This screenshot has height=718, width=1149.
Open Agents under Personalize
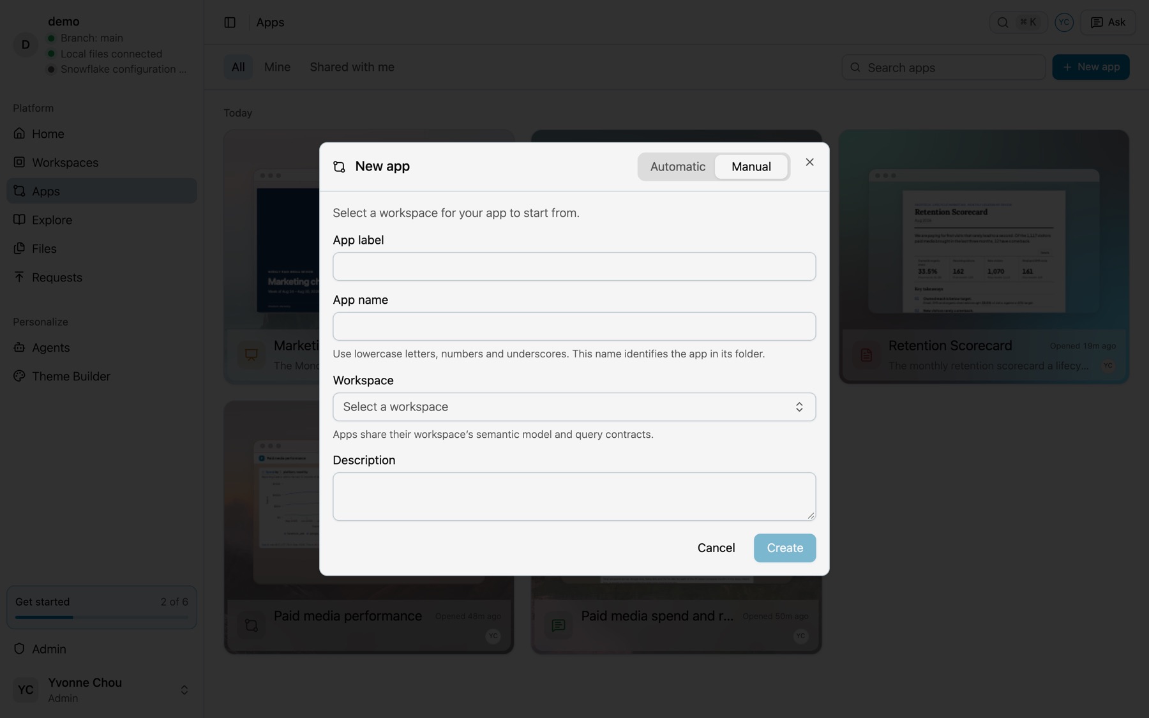point(101,347)
